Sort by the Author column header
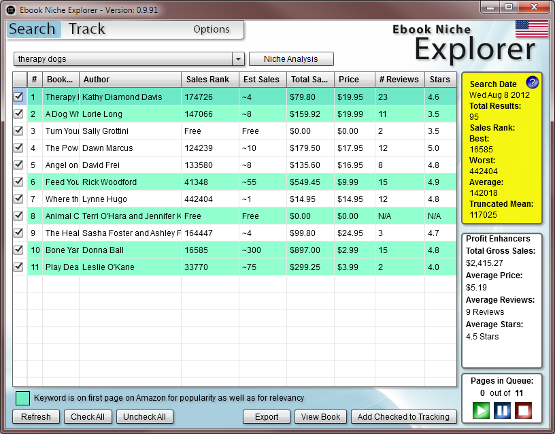 point(131,80)
